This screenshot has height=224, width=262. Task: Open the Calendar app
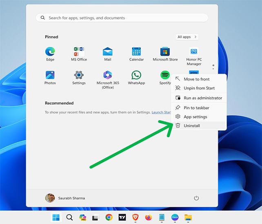tap(136, 54)
